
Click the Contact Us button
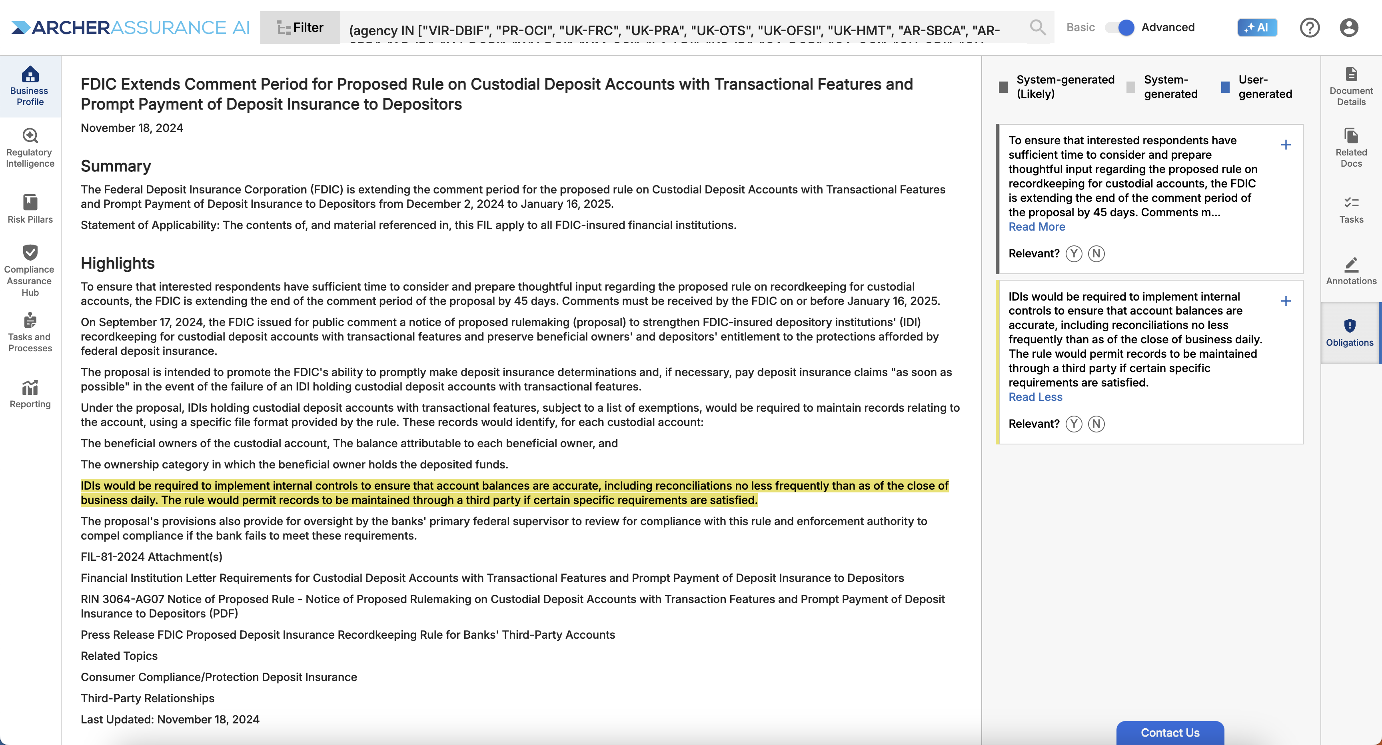click(x=1170, y=733)
